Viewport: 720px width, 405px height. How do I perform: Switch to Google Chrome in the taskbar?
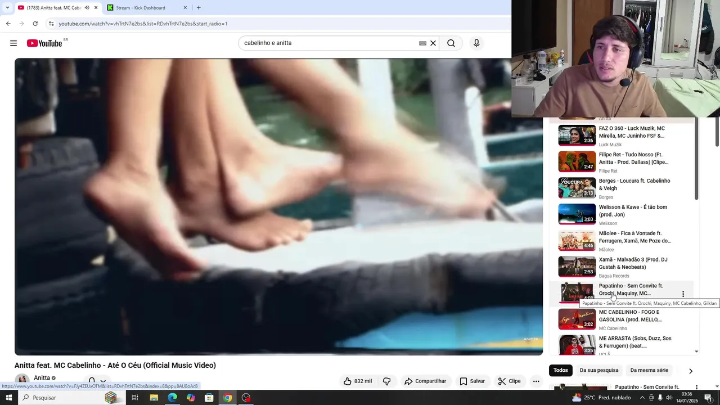227,398
